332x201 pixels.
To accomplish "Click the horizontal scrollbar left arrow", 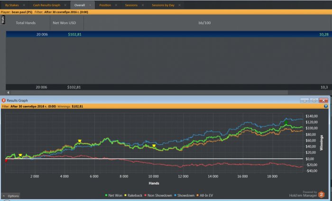I will pos(8,93).
